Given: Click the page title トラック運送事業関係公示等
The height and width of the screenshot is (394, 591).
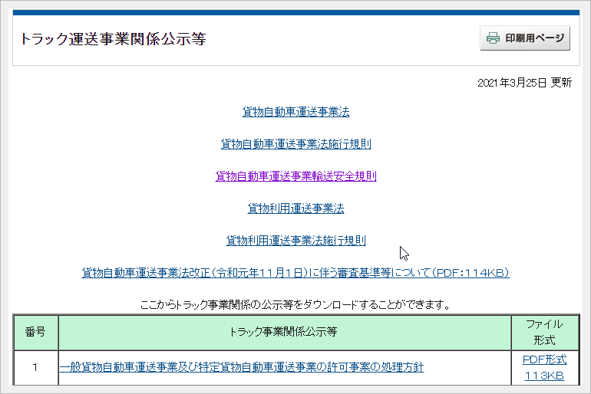Looking at the screenshot, I should 113,39.
